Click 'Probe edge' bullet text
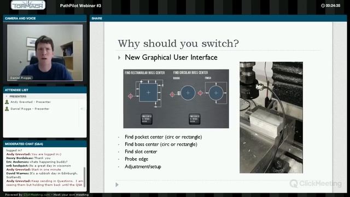 point(136,159)
